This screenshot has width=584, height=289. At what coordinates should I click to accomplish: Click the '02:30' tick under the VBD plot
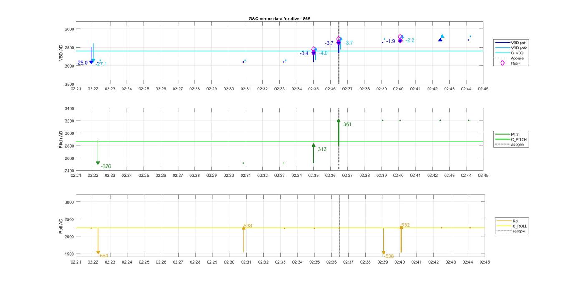(229, 89)
